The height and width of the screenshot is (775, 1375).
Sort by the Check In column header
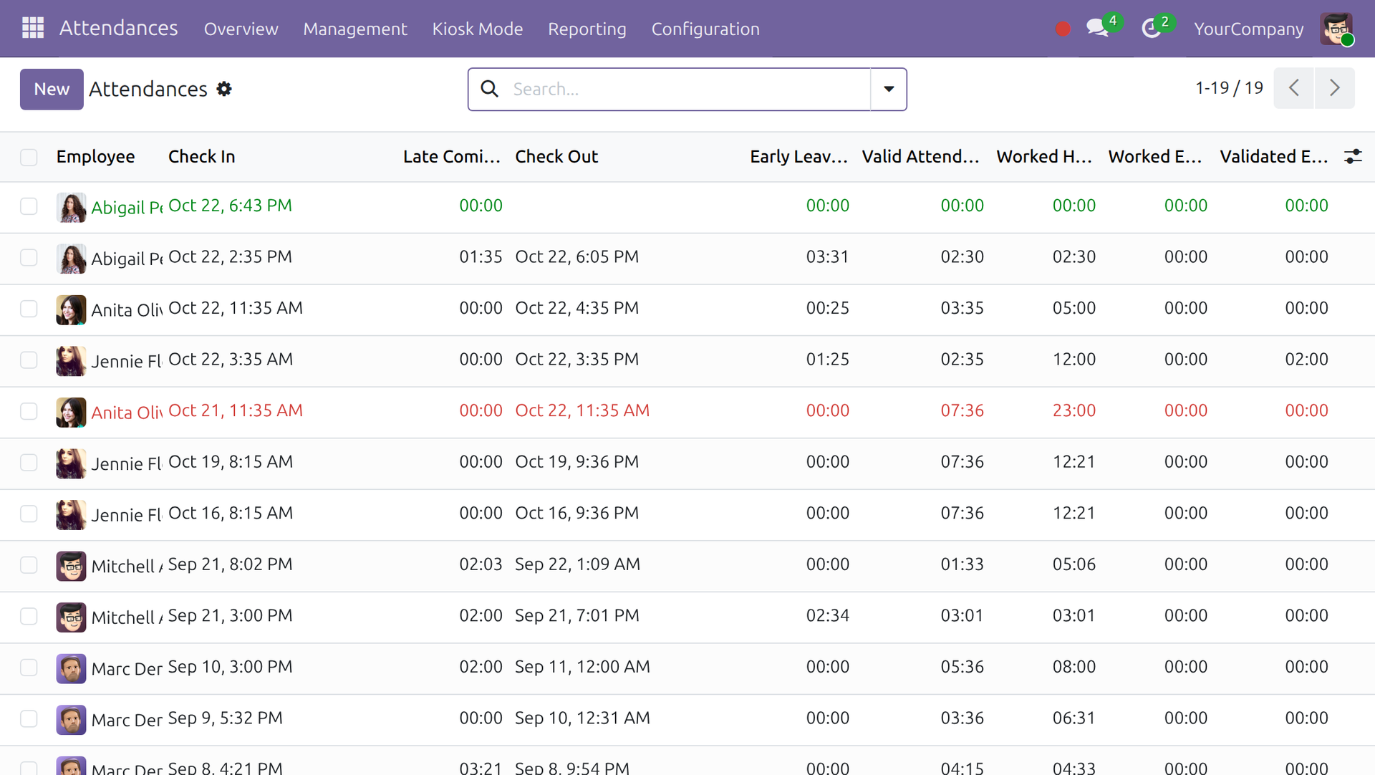tap(202, 157)
